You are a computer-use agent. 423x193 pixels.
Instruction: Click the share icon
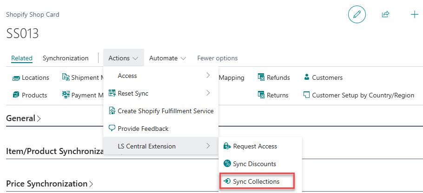coord(385,14)
